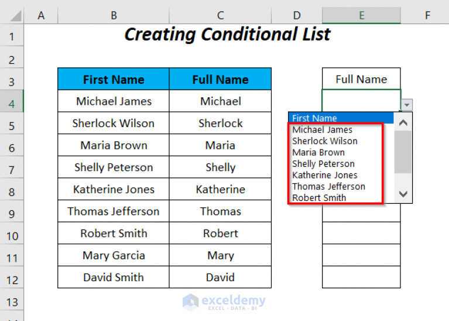Choose 'First Name' in the dropdown list
449x321 pixels.
[x=341, y=118]
